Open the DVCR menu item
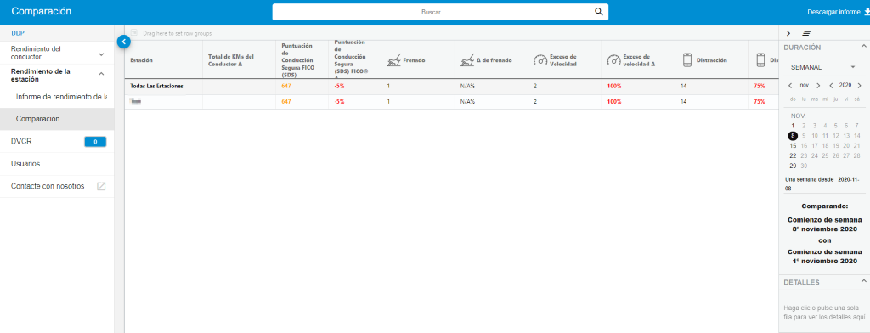 tap(21, 142)
